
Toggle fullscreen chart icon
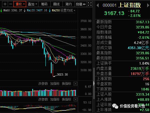tap(90, 4)
